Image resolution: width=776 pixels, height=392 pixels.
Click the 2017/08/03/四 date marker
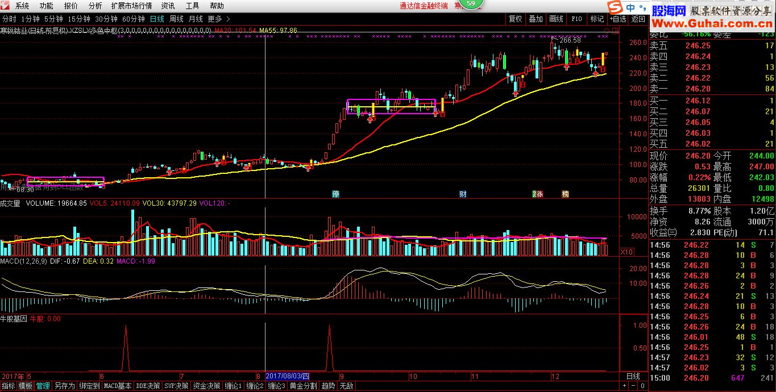[x=288, y=376]
